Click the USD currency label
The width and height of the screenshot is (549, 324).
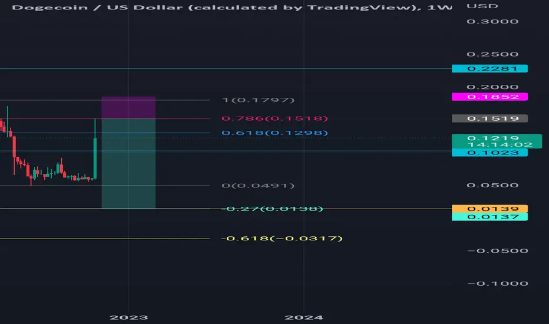pyautogui.click(x=482, y=6)
